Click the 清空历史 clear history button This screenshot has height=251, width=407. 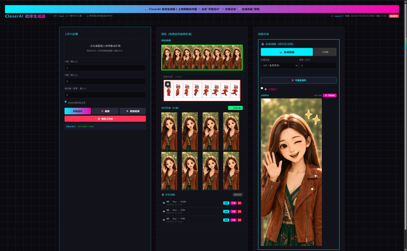[237, 195]
